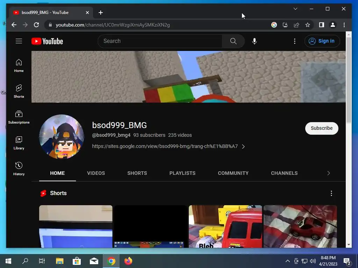Switch to the COMMUNITY tab

pos(233,173)
